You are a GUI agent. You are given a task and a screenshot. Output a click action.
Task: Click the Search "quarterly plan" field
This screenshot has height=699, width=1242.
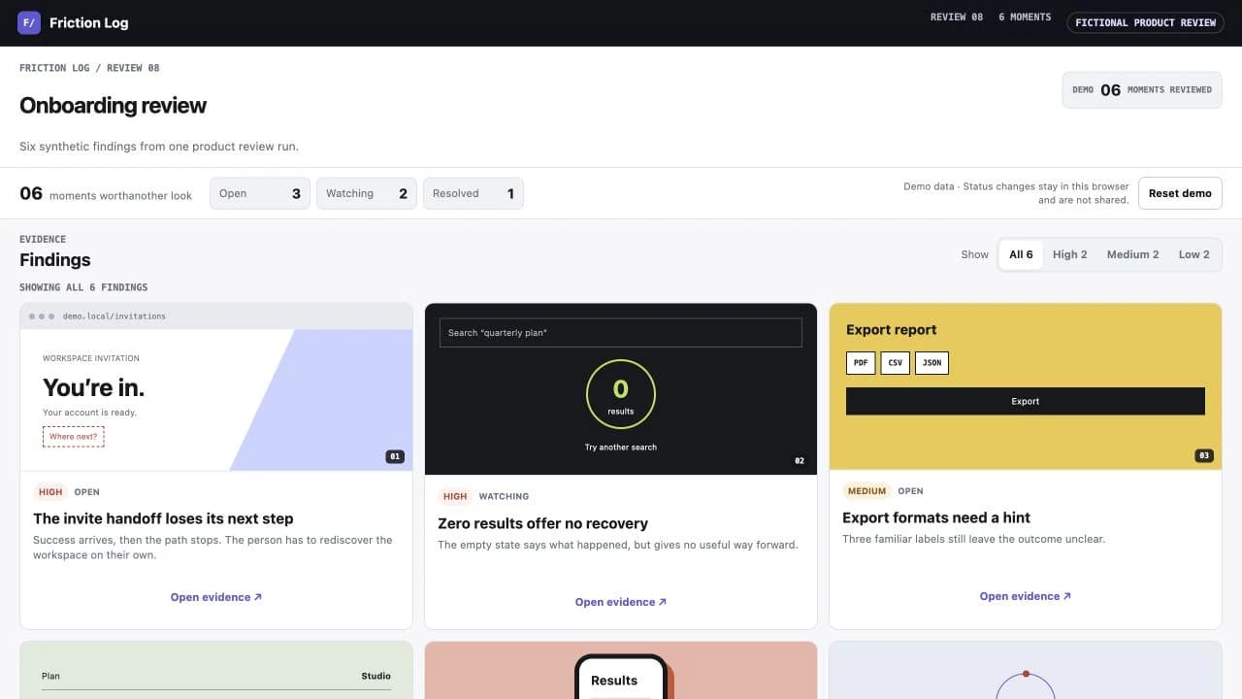[x=621, y=332]
